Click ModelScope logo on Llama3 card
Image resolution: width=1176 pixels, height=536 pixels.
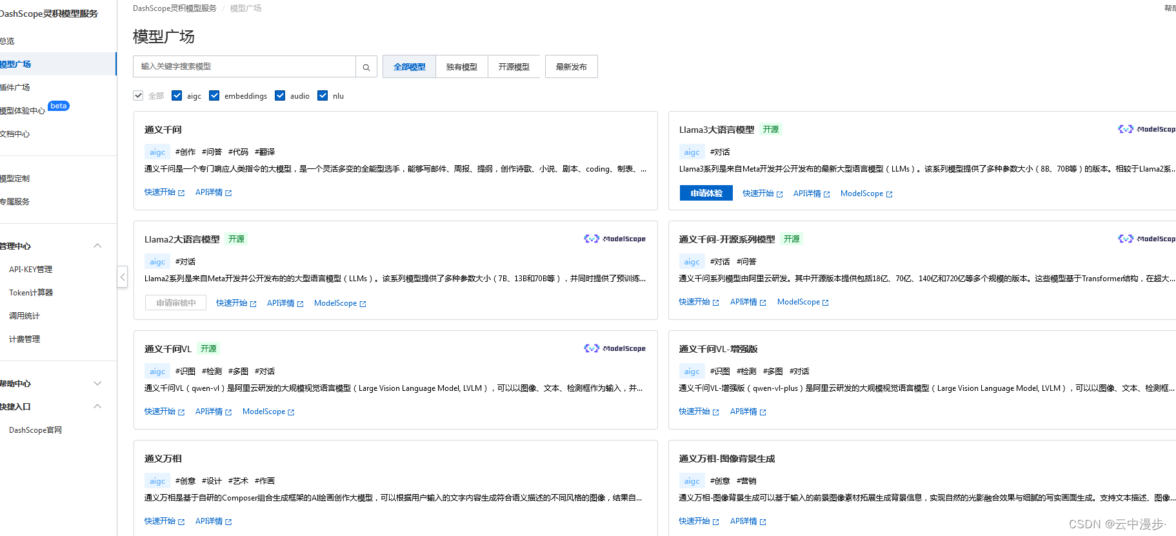click(x=1146, y=129)
